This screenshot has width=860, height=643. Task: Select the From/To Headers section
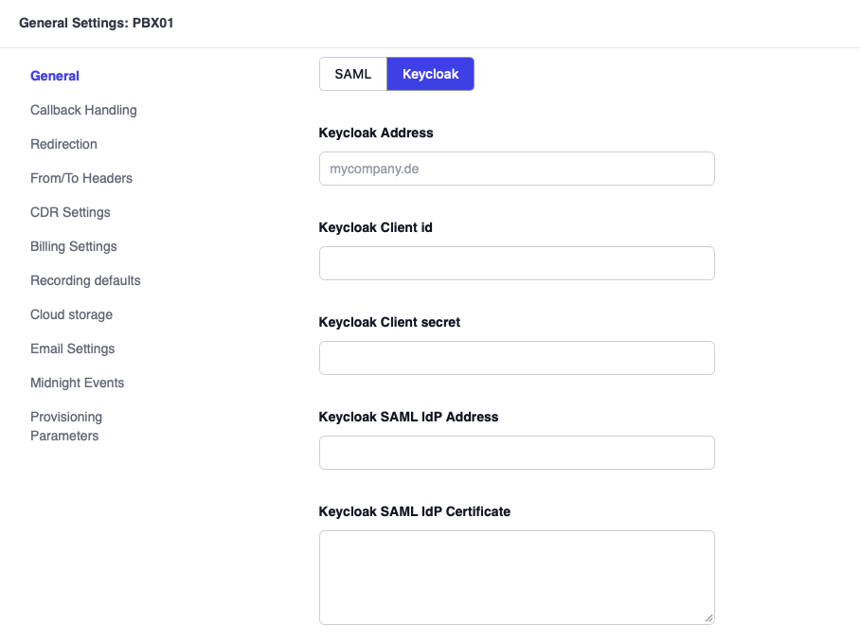81,178
